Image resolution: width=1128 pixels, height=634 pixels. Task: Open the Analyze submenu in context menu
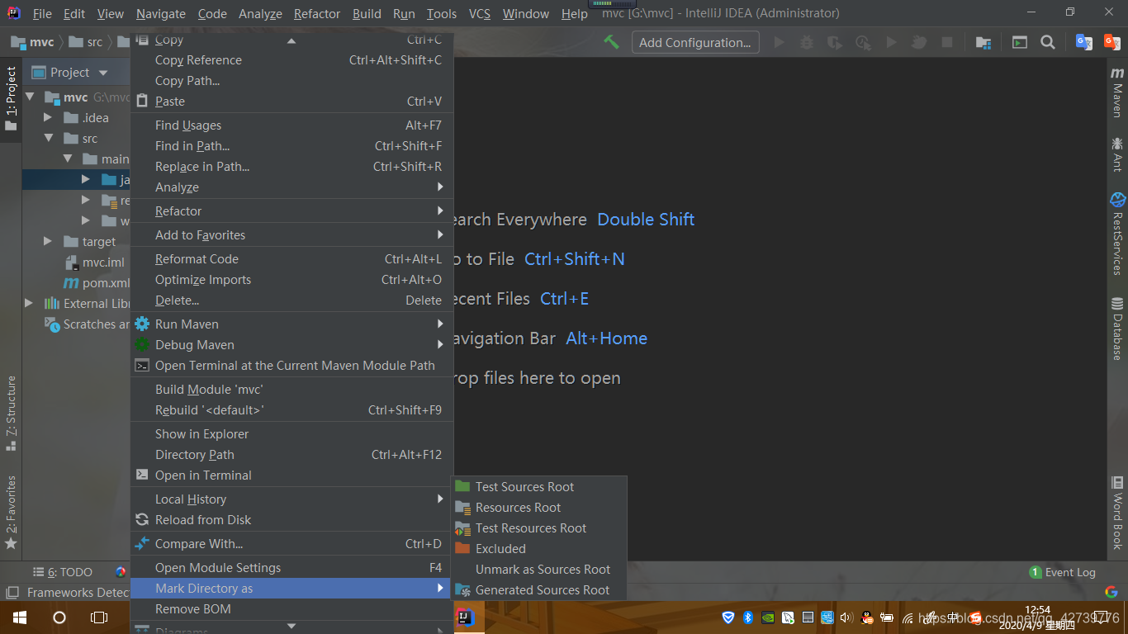(x=292, y=187)
